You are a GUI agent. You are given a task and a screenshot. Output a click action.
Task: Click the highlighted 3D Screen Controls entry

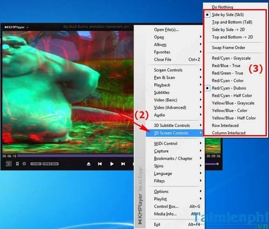click(x=174, y=133)
